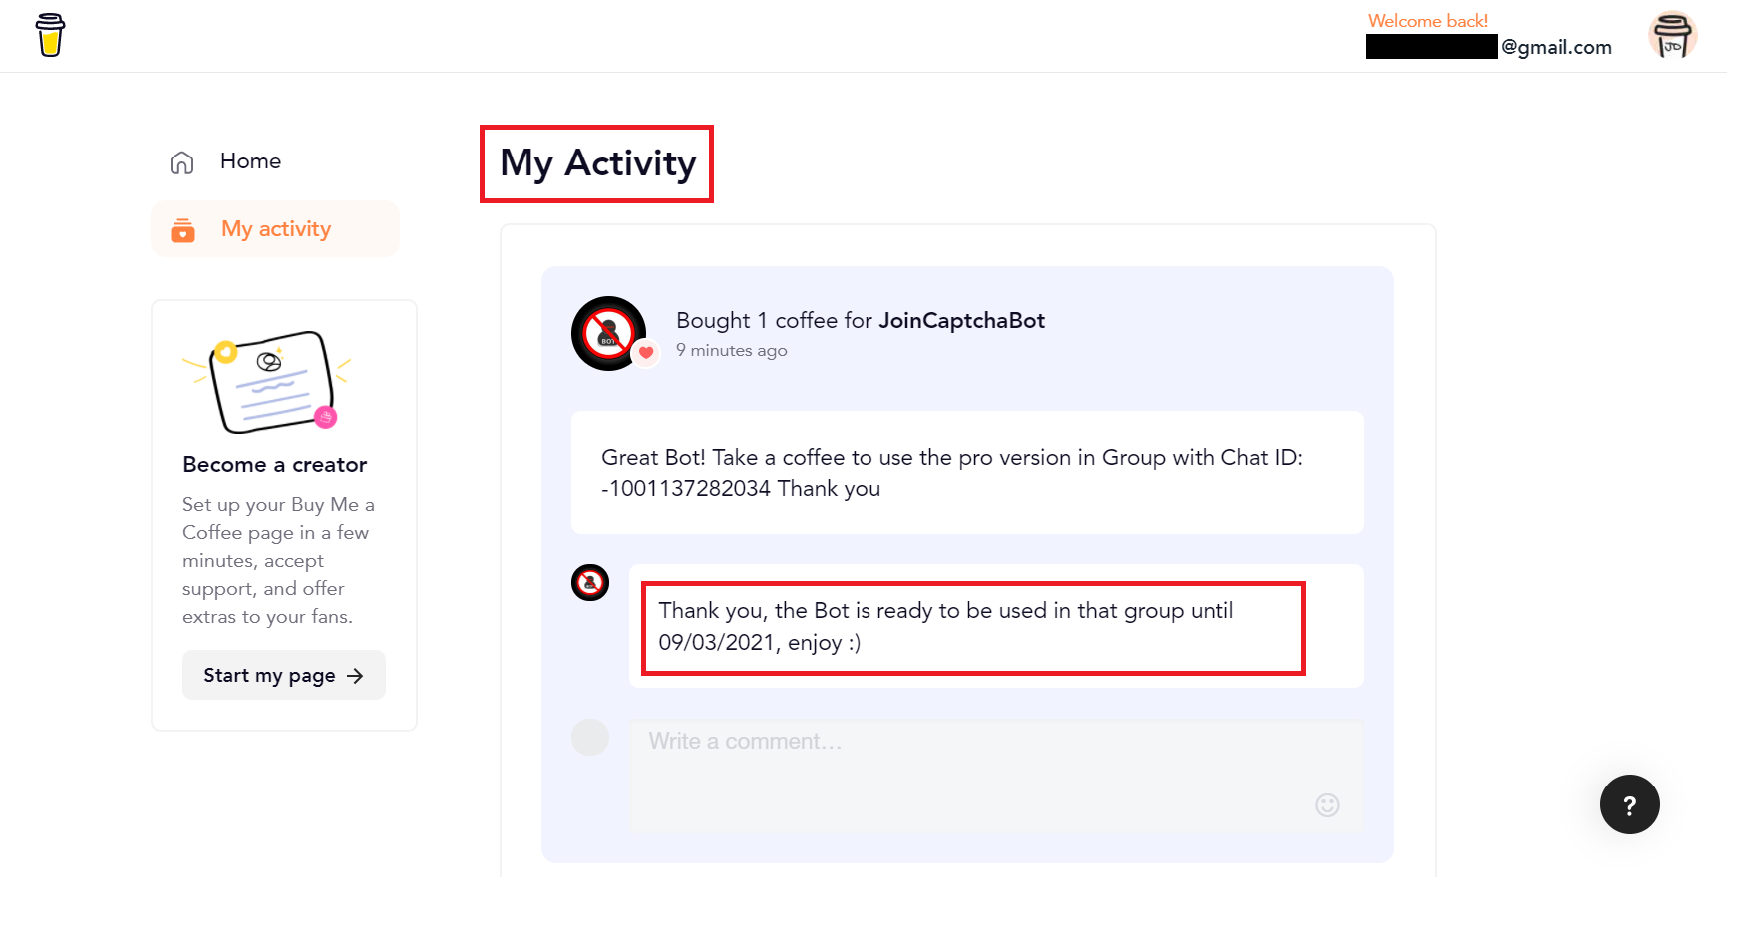Viewport: 1737px width, 943px height.
Task: Go to Home in the sidebar
Action: (x=250, y=161)
